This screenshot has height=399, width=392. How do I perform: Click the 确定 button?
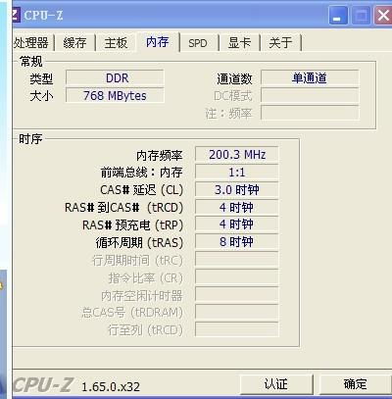[355, 384]
